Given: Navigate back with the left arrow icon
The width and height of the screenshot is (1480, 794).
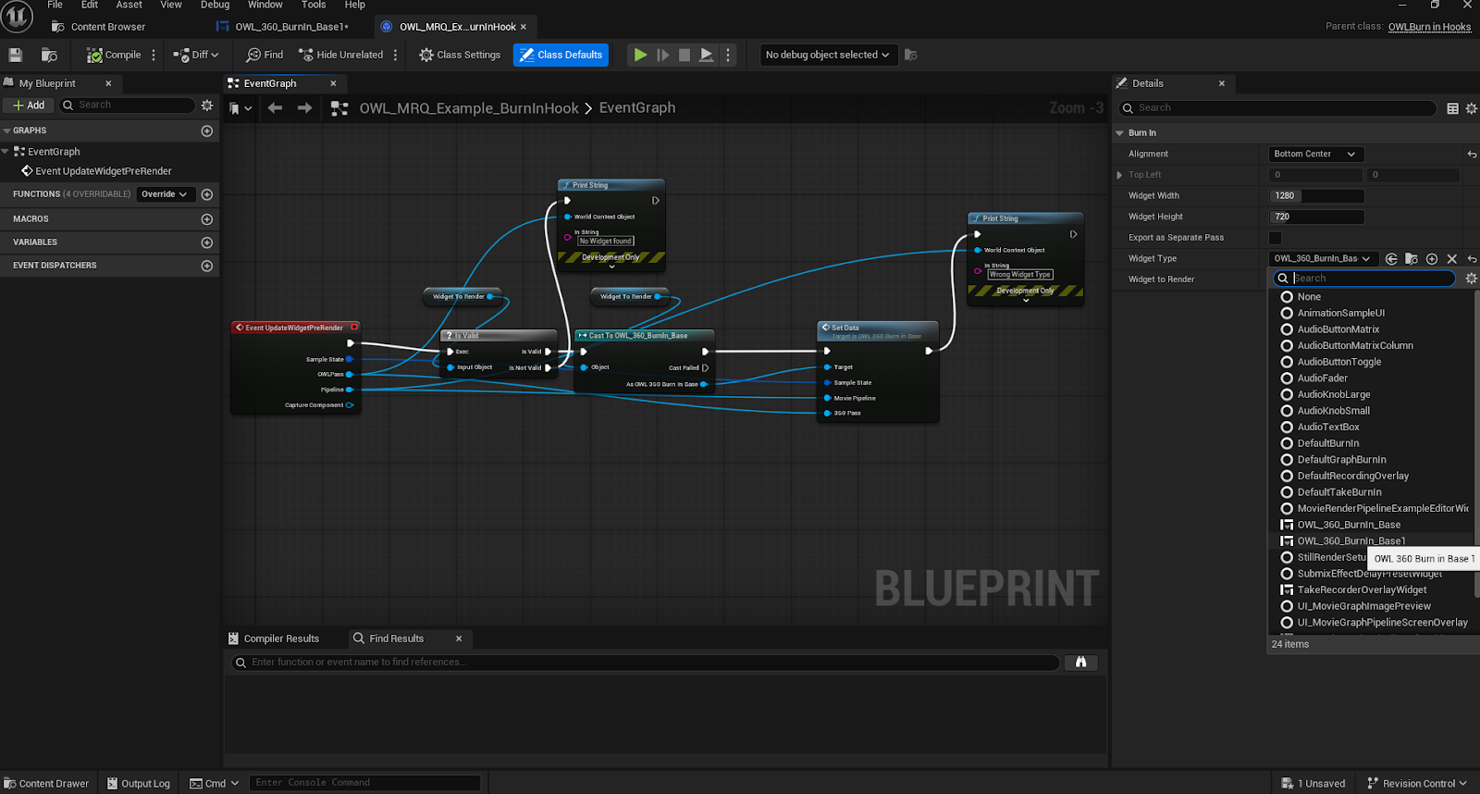Looking at the screenshot, I should tap(275, 108).
